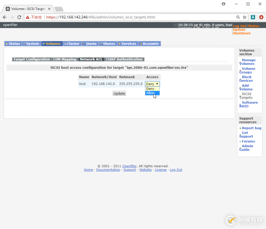This screenshot has width=266, height=229.
Task: Click the zoom magnifier icon in address bar
Action: coord(238,17)
